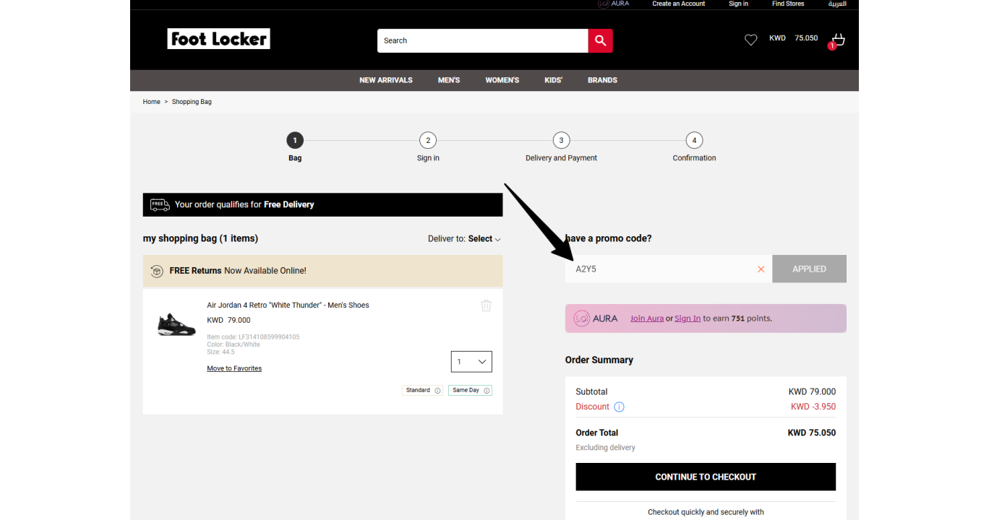The width and height of the screenshot is (989, 520).
Task: Click the Order Total KWD 75.050 value
Action: [x=812, y=433]
